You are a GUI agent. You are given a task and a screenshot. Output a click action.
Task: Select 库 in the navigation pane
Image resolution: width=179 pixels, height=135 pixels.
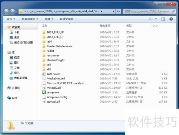pyautogui.click(x=13, y=52)
